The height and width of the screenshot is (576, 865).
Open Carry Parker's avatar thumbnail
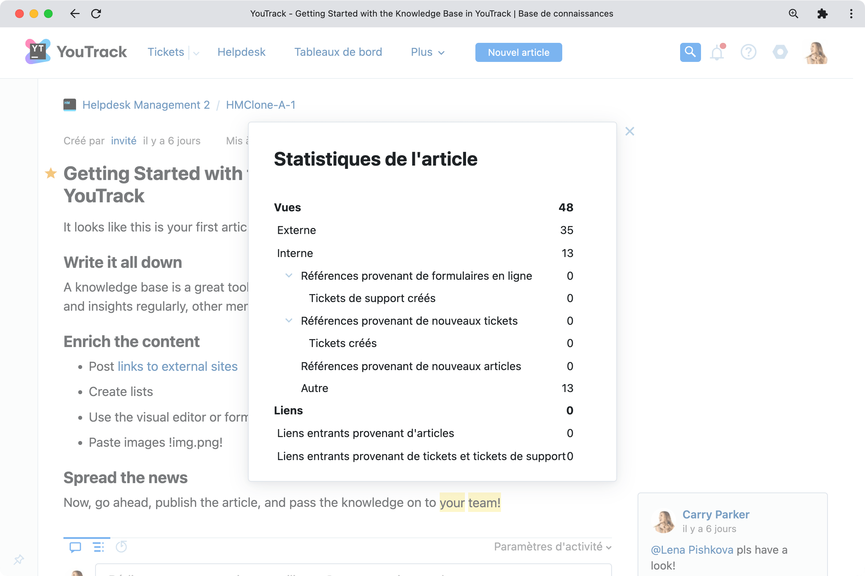[x=664, y=521]
